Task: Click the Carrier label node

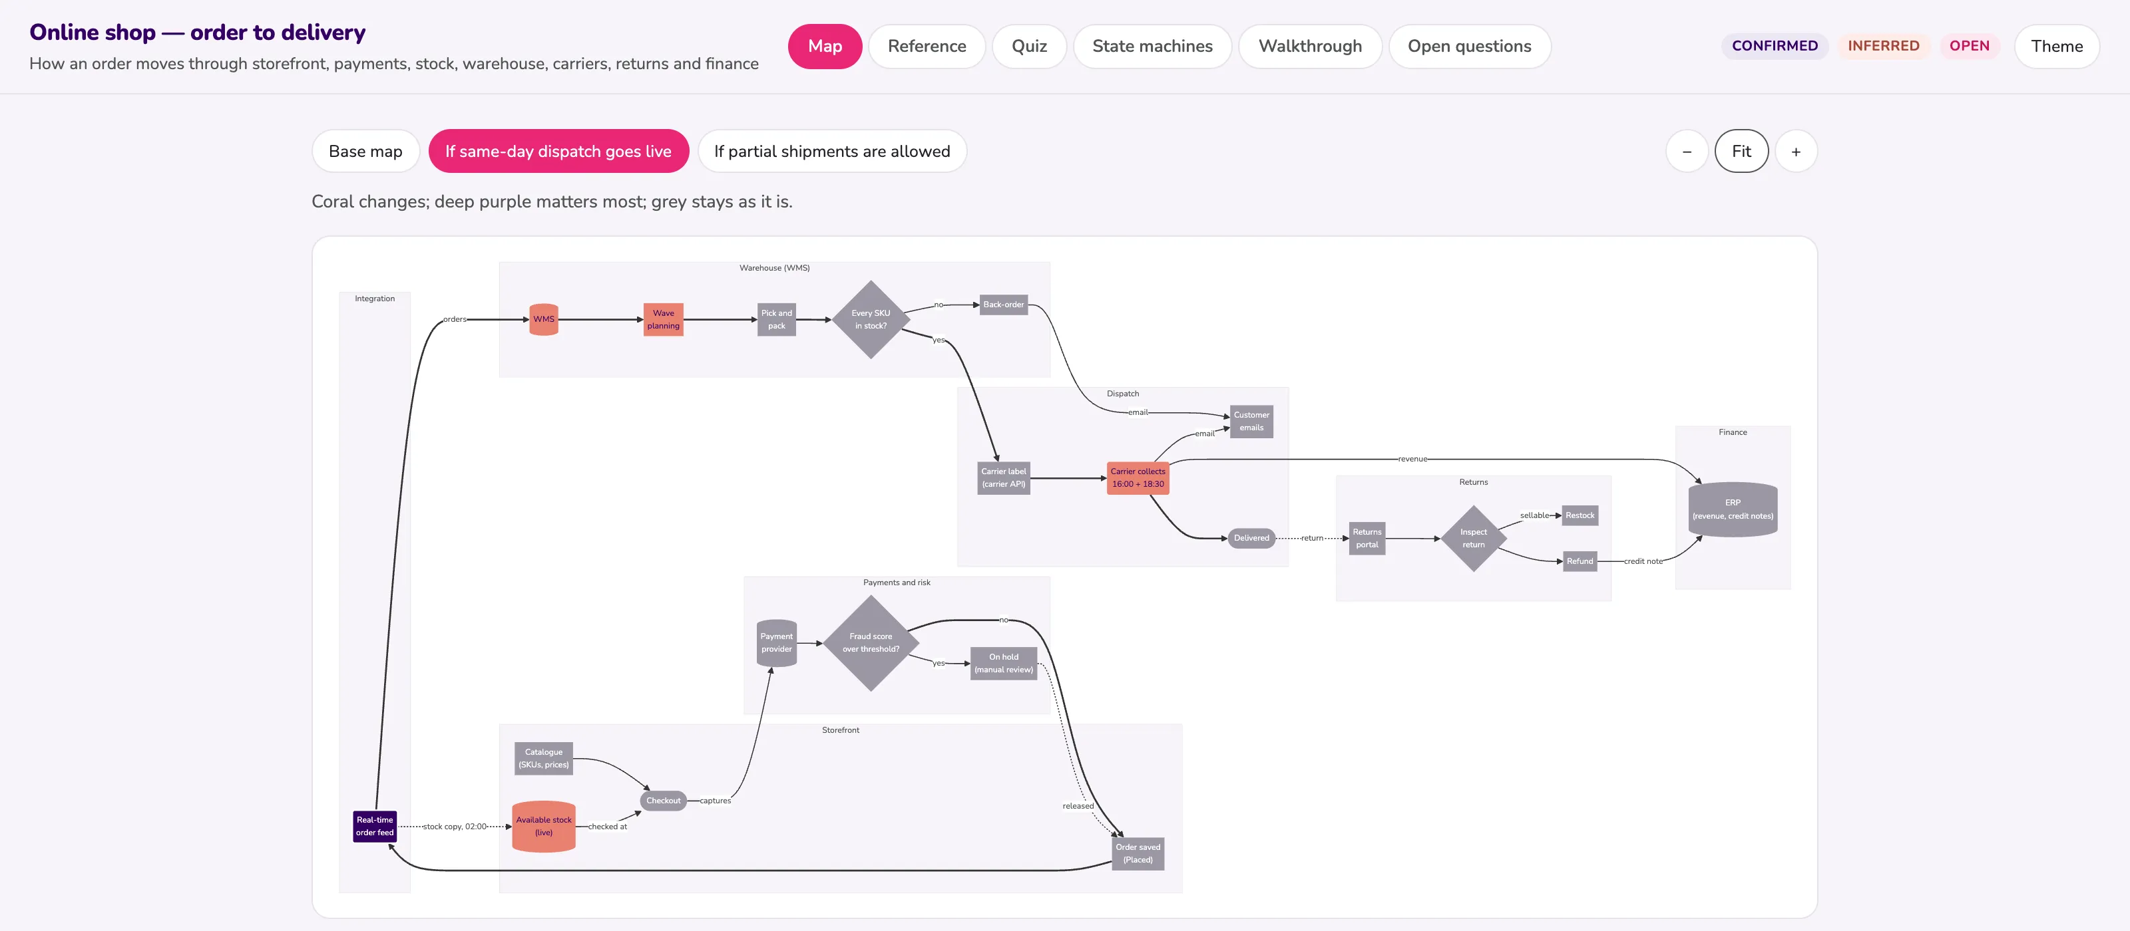Action: point(1003,477)
